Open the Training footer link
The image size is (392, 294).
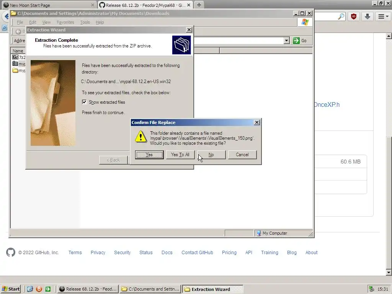tap(269, 253)
